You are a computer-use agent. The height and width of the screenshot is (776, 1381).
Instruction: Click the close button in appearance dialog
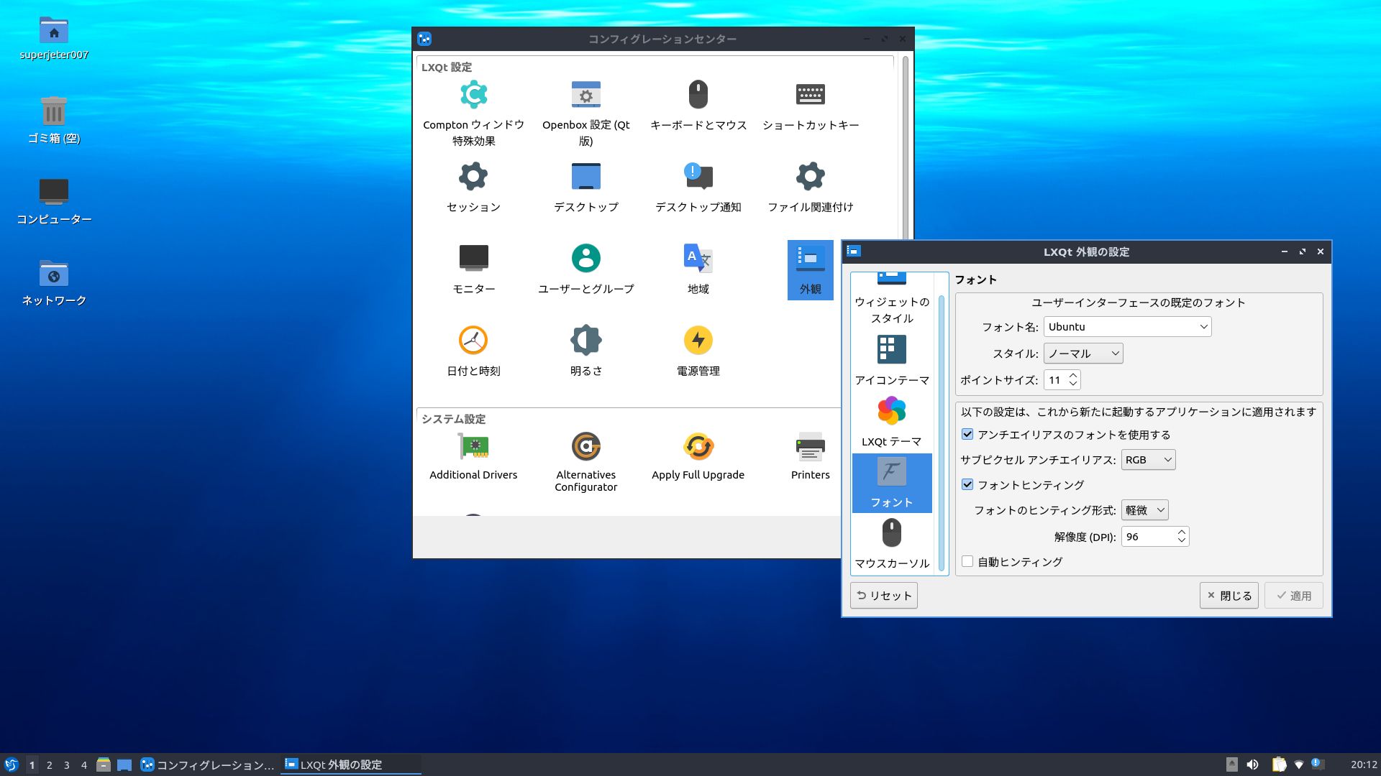1229,596
